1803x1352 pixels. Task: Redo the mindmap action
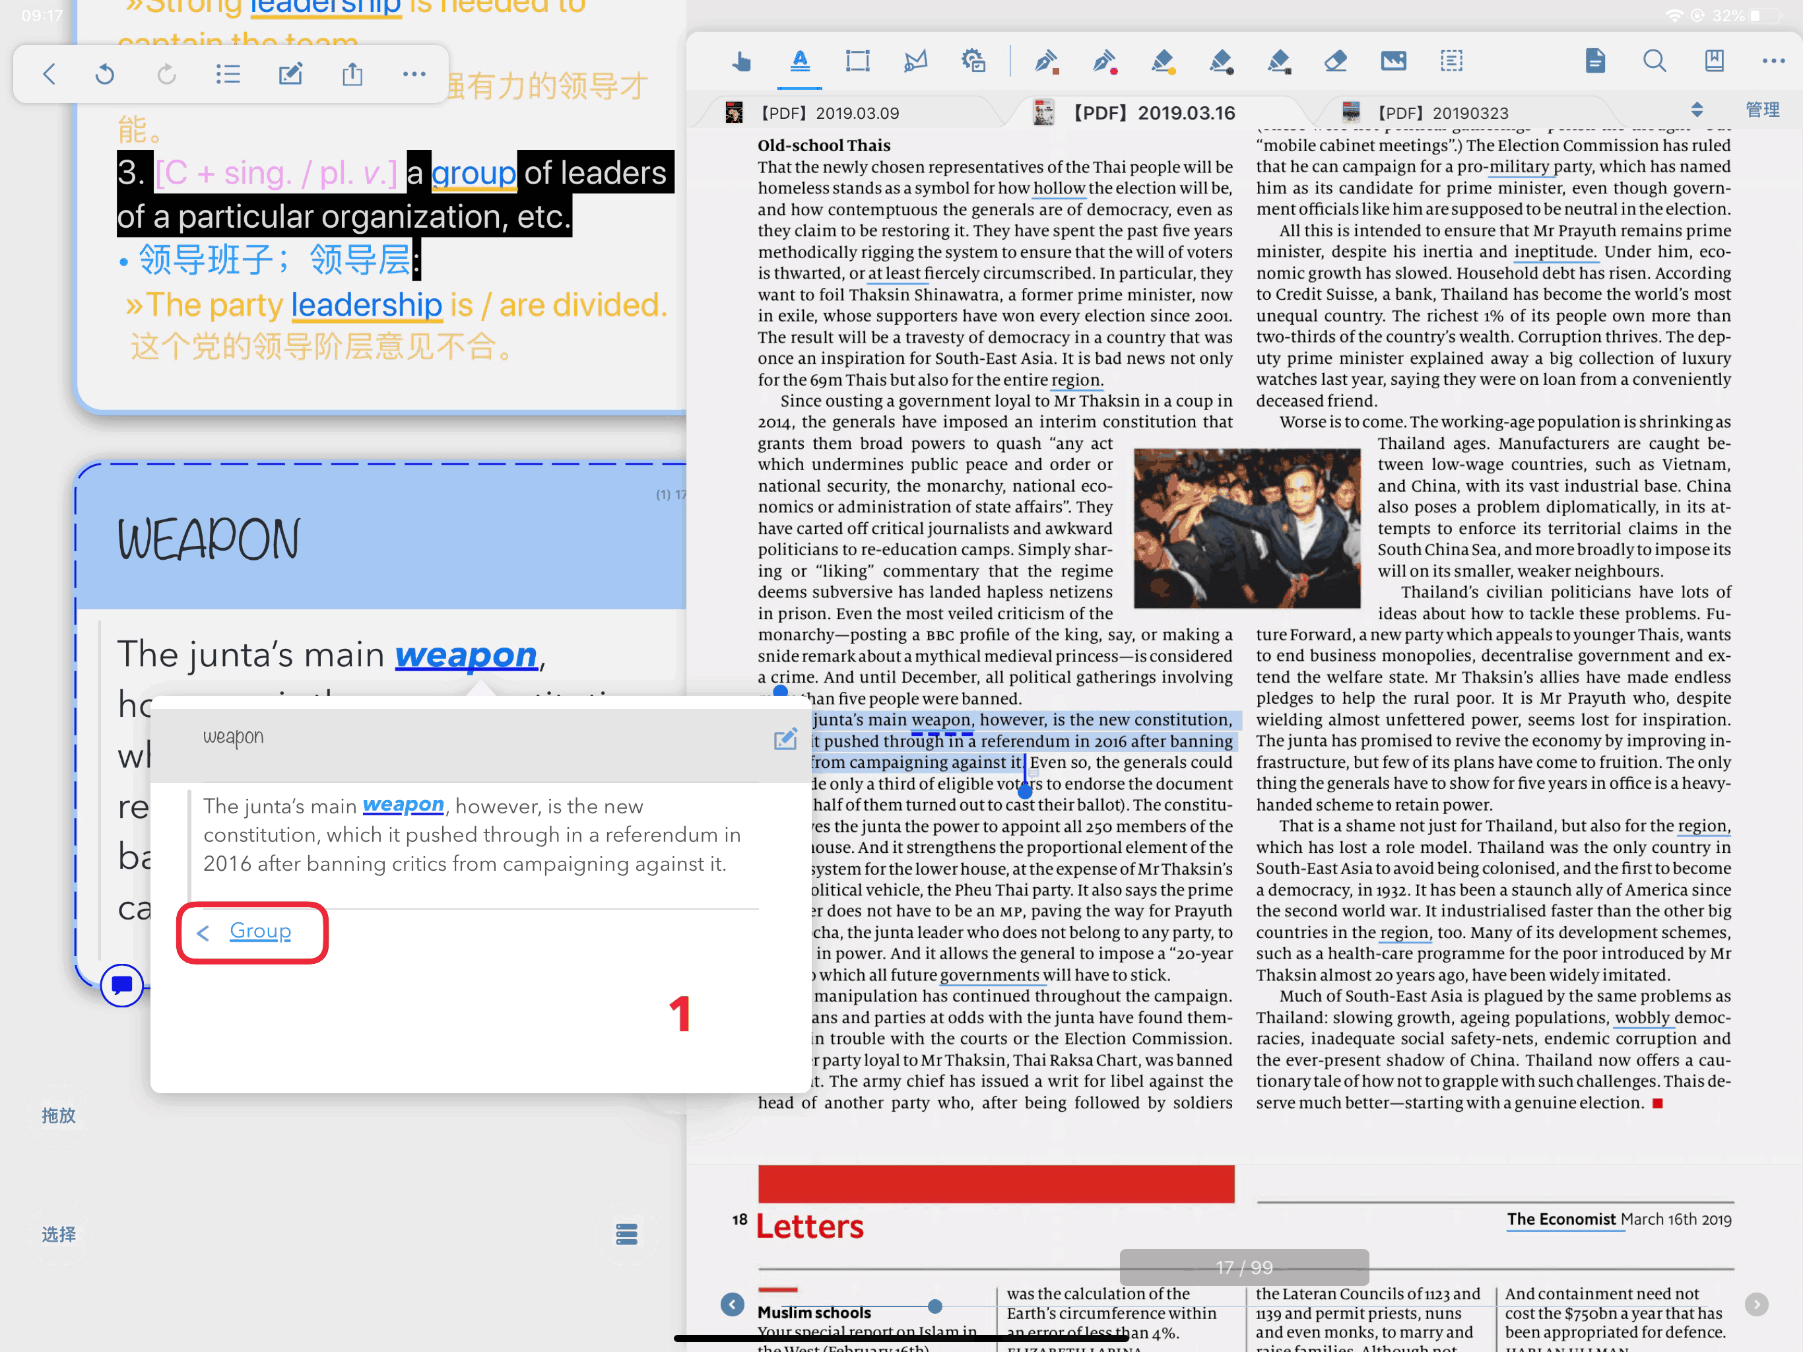tap(166, 74)
